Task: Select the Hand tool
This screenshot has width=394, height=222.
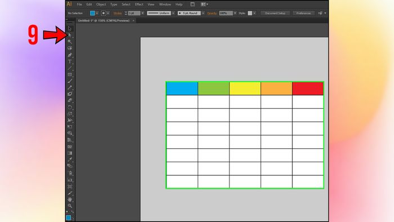Action: pos(70,199)
